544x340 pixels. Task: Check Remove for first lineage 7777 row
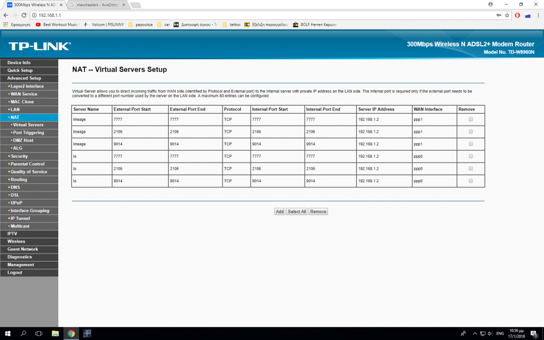point(471,119)
